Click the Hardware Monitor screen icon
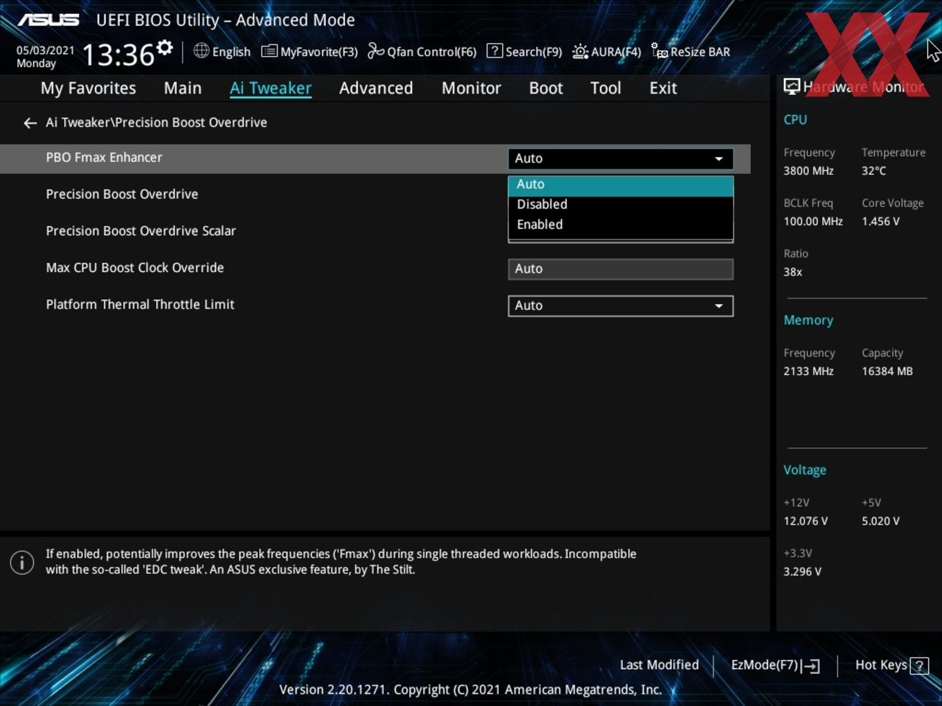 click(792, 87)
